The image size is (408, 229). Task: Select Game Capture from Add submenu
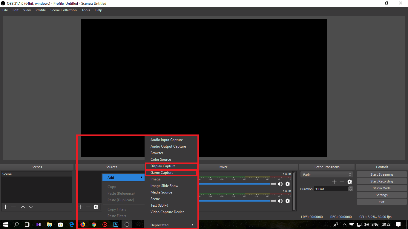171,173
